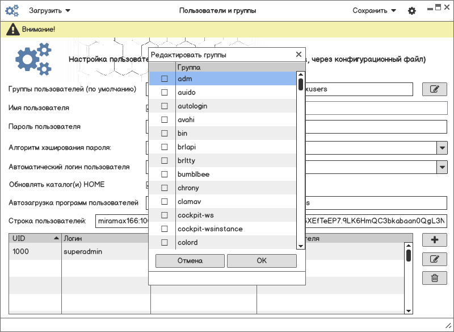Open the Сохранить menu
This screenshot has height=332, width=454.
click(x=374, y=11)
